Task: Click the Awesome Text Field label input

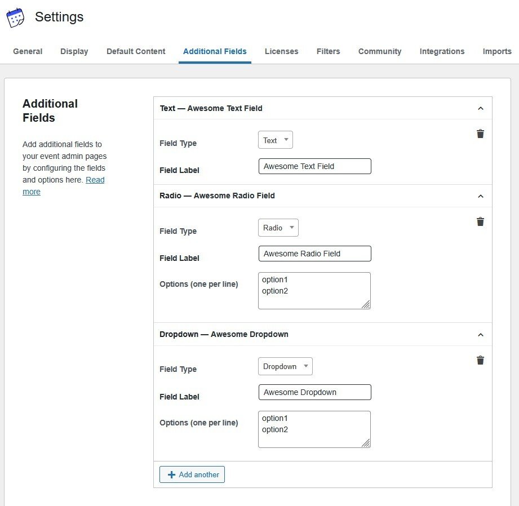Action: (x=314, y=166)
